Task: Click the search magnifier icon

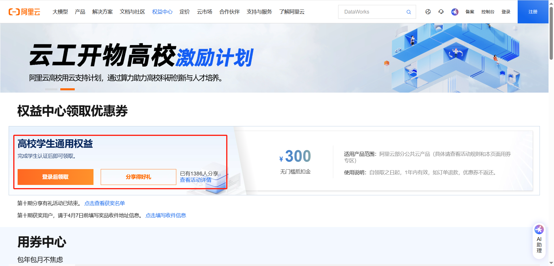Action: tap(409, 12)
